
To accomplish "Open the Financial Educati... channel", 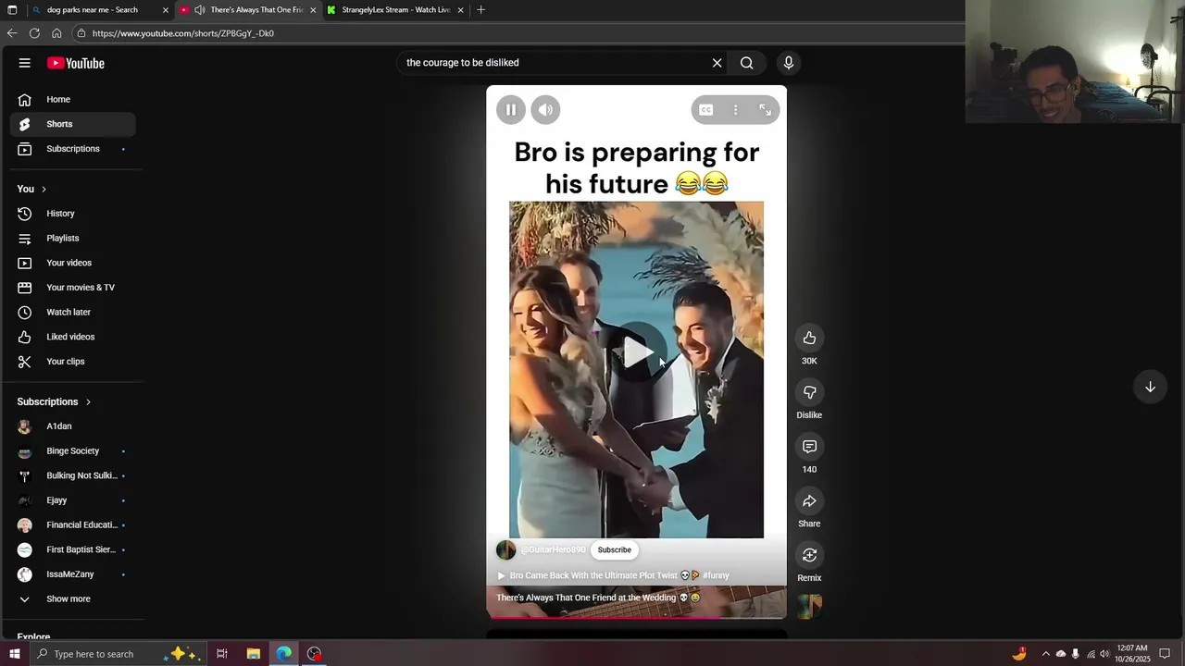I will click(72, 524).
